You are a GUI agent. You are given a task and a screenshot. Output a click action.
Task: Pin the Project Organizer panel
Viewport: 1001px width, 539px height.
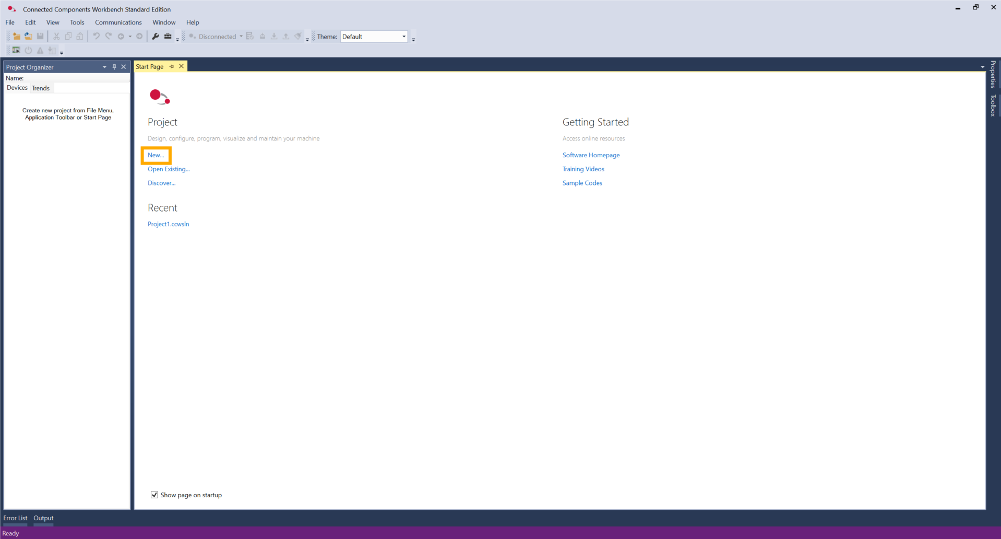point(114,67)
